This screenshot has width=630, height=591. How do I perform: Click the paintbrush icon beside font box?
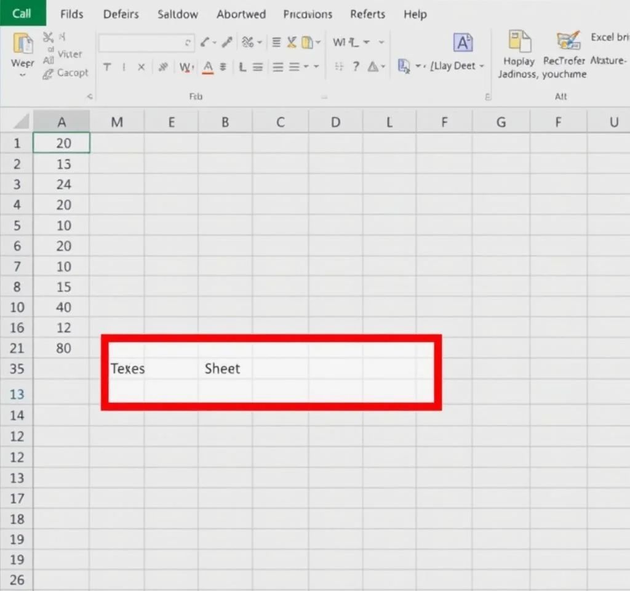click(x=227, y=42)
